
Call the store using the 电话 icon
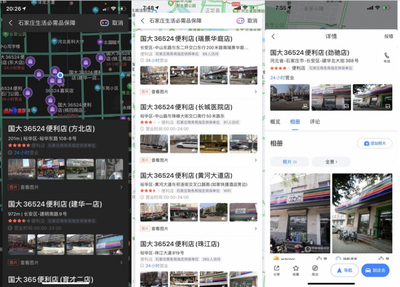point(387,58)
